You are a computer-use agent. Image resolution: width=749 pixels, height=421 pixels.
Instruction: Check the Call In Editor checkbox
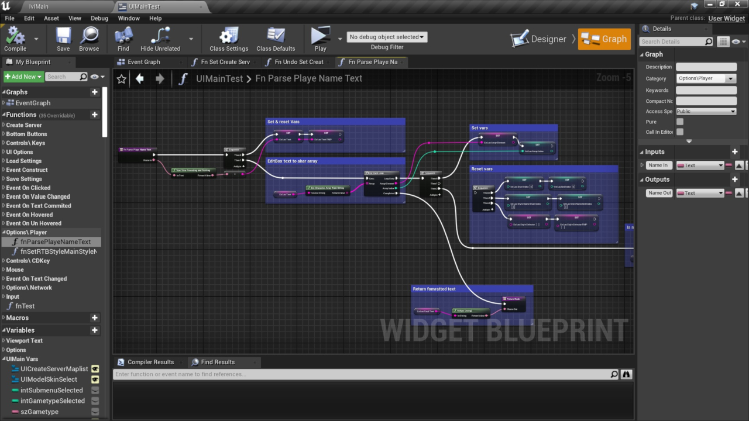[x=680, y=132]
